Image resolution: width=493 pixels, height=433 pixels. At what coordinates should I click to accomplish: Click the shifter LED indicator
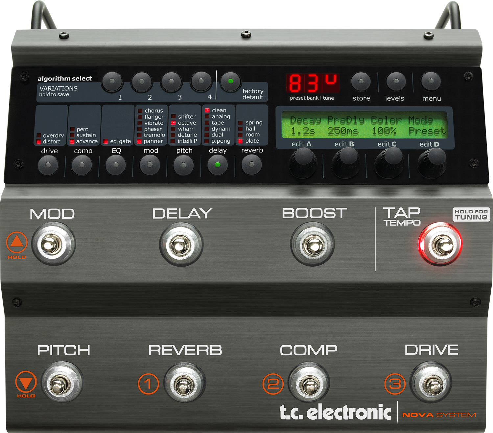173,116
